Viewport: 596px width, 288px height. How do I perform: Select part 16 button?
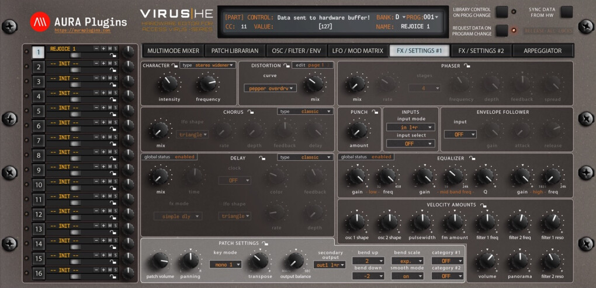pyautogui.click(x=39, y=273)
